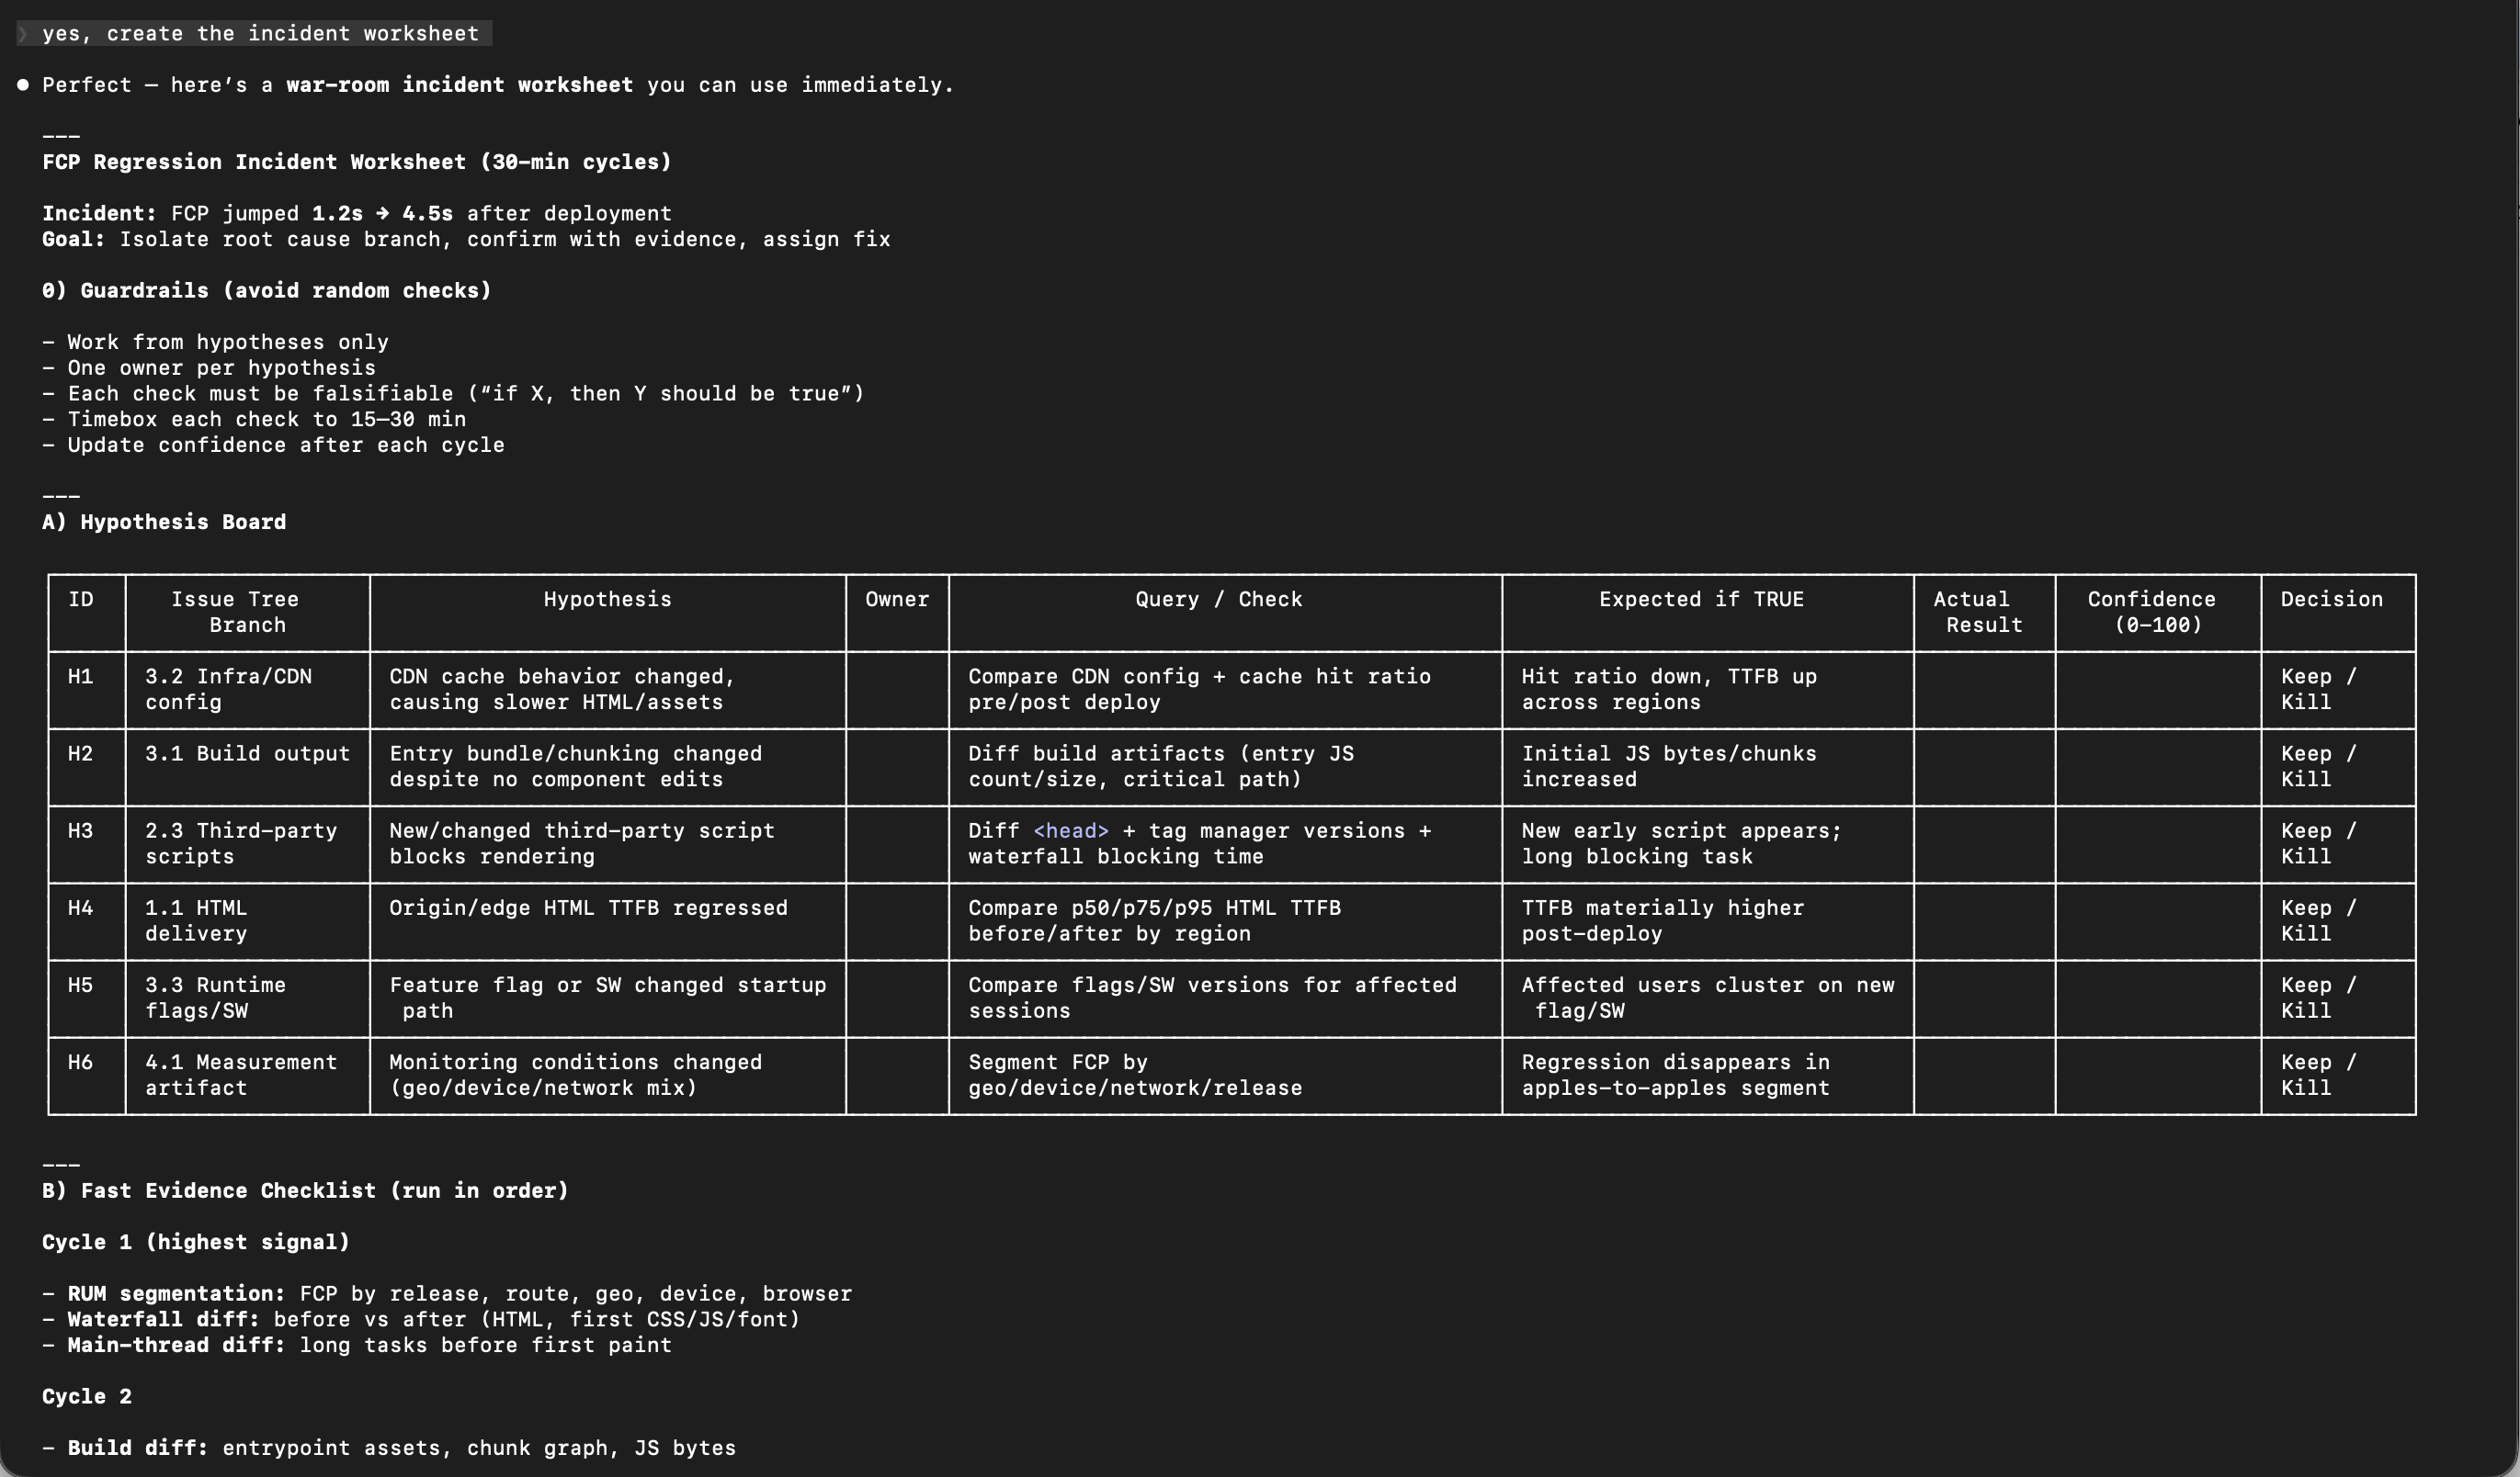Click the 'A) Hypothesis Board' heading
Image resolution: width=2520 pixels, height=1477 pixels.
coord(164,522)
